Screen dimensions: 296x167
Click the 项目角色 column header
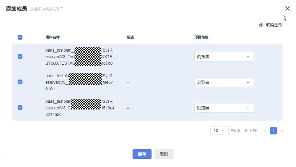pos(201,37)
